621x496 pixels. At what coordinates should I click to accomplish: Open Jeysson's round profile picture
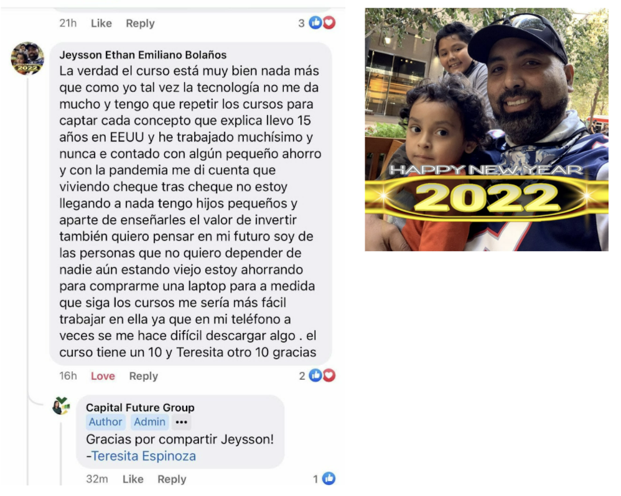point(27,58)
